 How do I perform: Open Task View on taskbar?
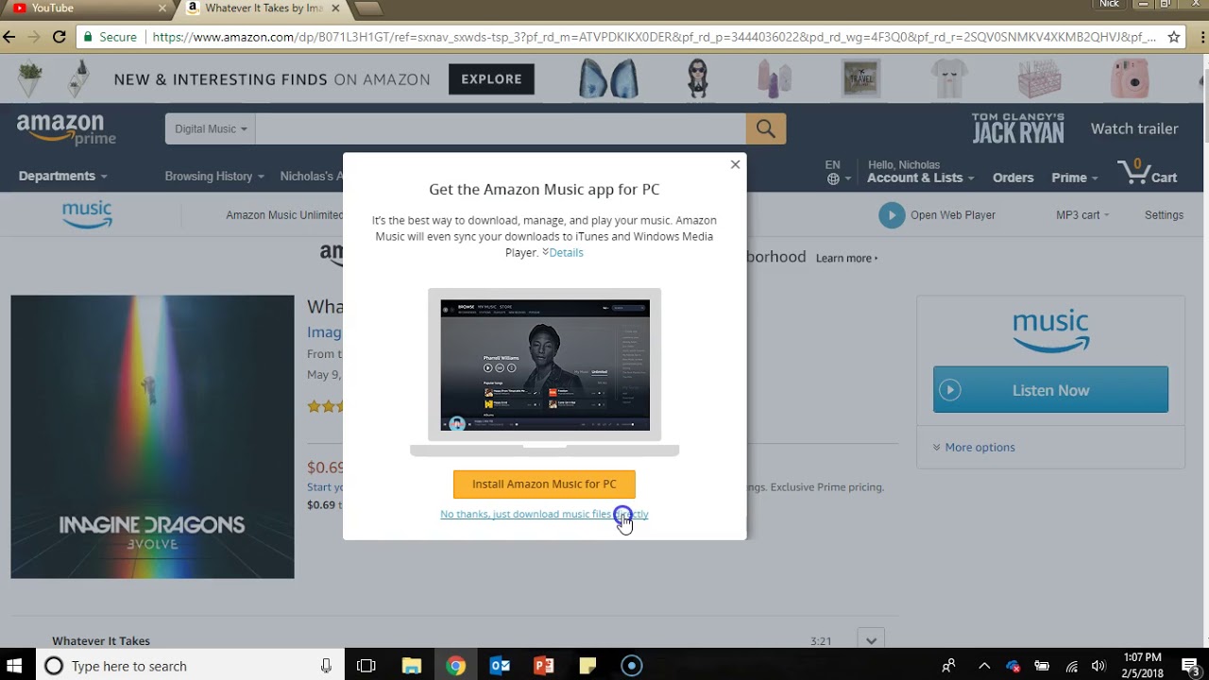[x=366, y=666]
